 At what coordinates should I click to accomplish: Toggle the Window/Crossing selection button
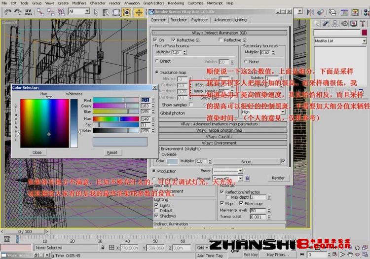[127, 12]
